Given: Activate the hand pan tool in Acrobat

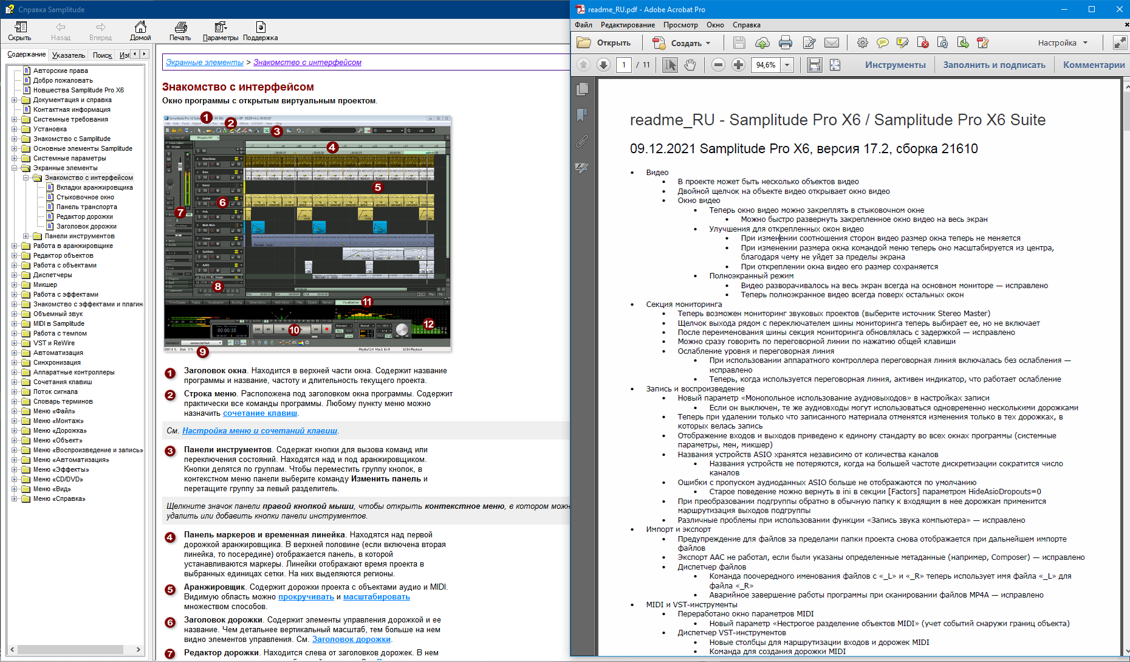Looking at the screenshot, I should [690, 65].
